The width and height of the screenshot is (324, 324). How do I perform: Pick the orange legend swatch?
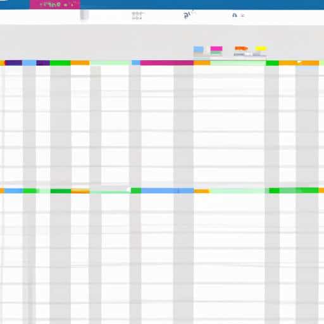[241, 49]
